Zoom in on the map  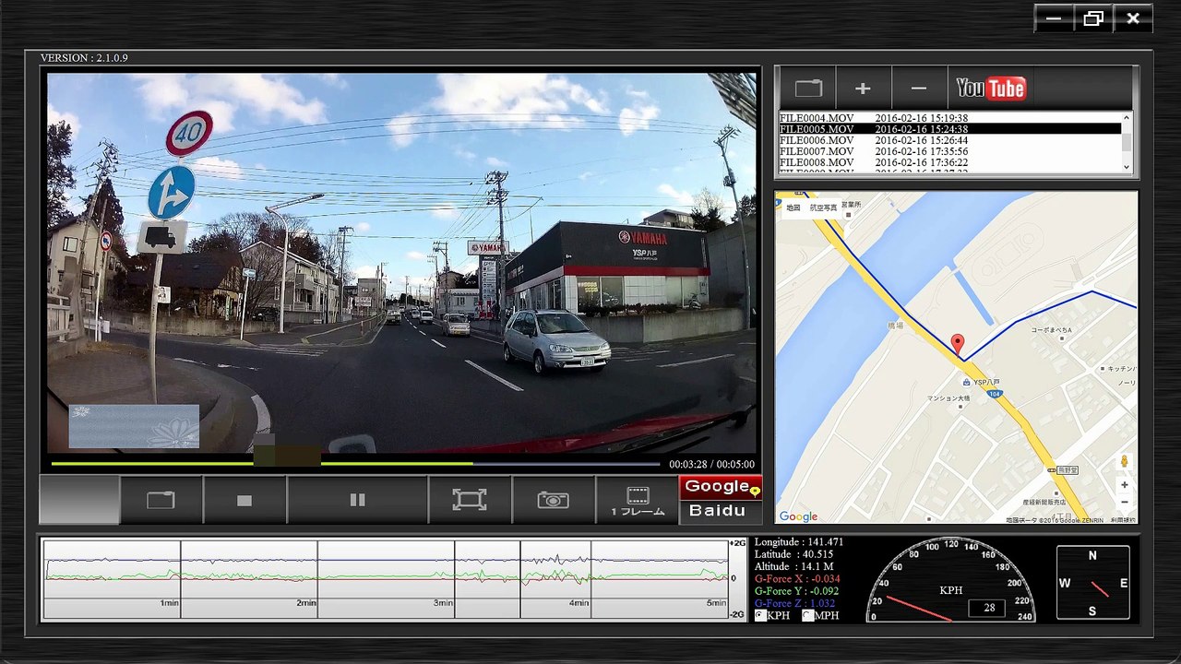coord(1124,485)
